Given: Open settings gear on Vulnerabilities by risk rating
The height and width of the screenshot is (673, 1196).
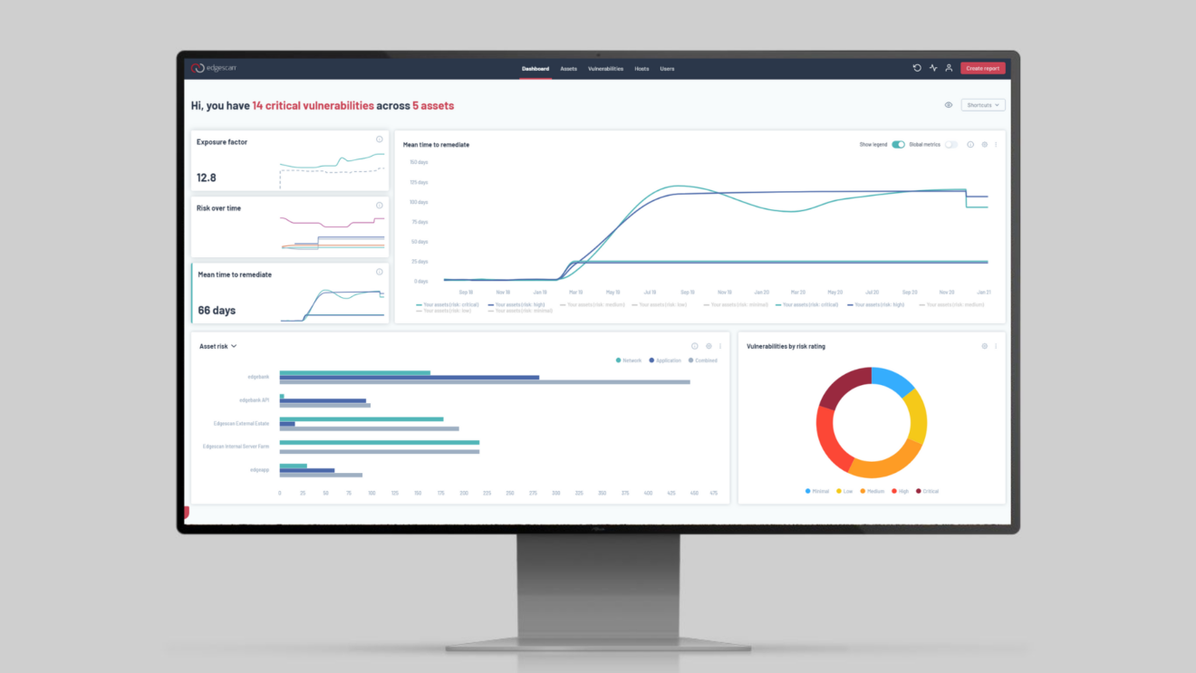Looking at the screenshot, I should pyautogui.click(x=985, y=346).
